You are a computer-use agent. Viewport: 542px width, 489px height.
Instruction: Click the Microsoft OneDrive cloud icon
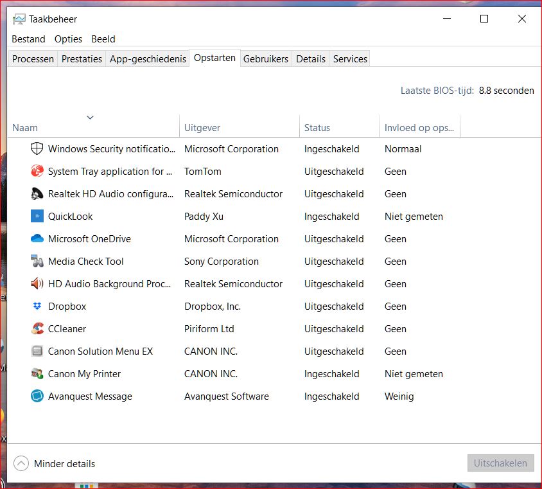point(37,239)
